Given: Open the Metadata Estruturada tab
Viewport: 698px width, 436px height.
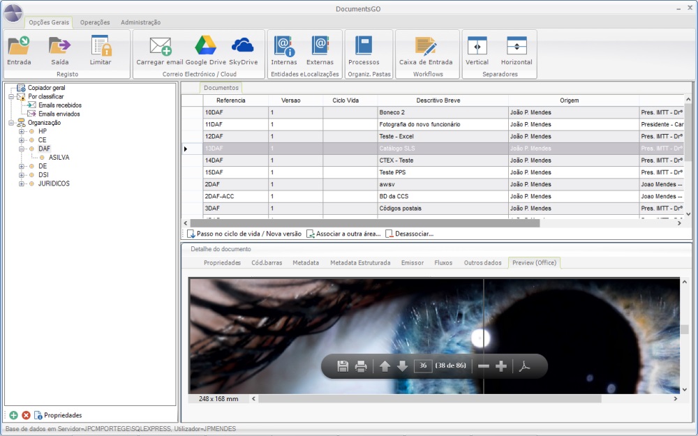Looking at the screenshot, I should click(x=360, y=263).
